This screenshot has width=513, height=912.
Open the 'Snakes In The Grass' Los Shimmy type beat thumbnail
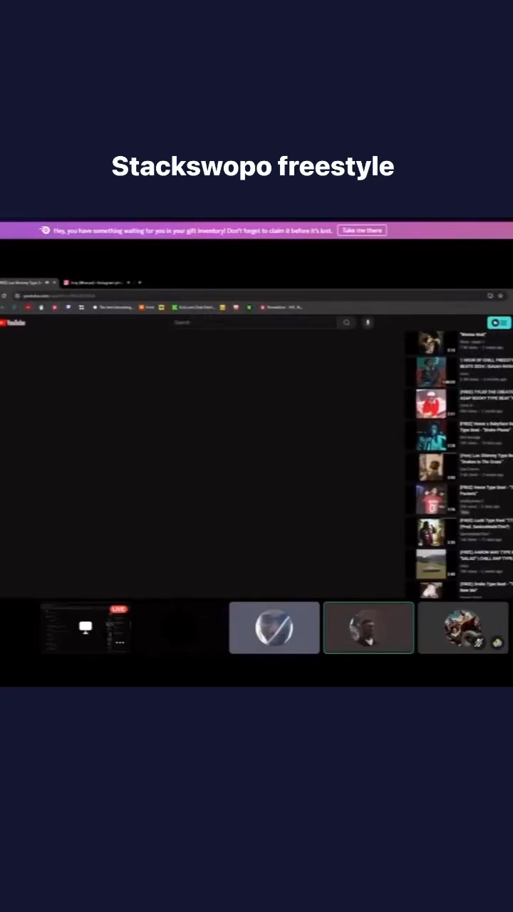431,467
